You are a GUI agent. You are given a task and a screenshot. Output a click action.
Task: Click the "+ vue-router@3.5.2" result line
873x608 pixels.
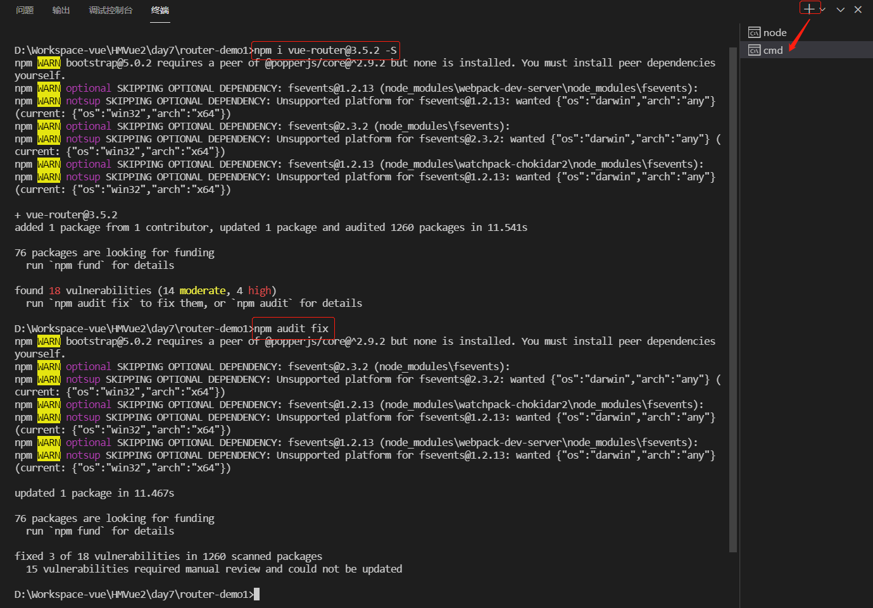(66, 214)
